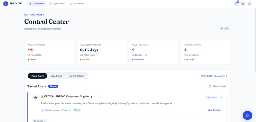Open the Node Exposure card
The height and width of the screenshot is (122, 256).
[49, 52]
